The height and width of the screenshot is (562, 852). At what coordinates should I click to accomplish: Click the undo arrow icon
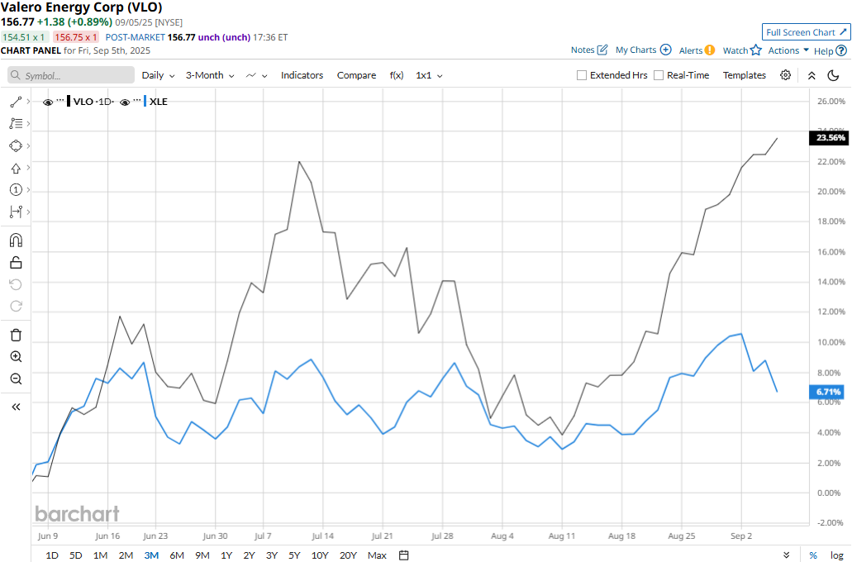click(16, 284)
